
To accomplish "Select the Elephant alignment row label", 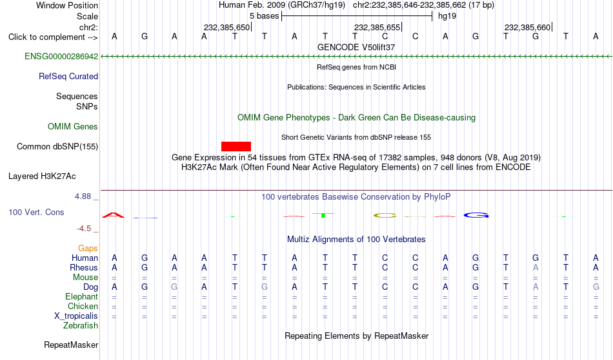I will (x=82, y=296).
